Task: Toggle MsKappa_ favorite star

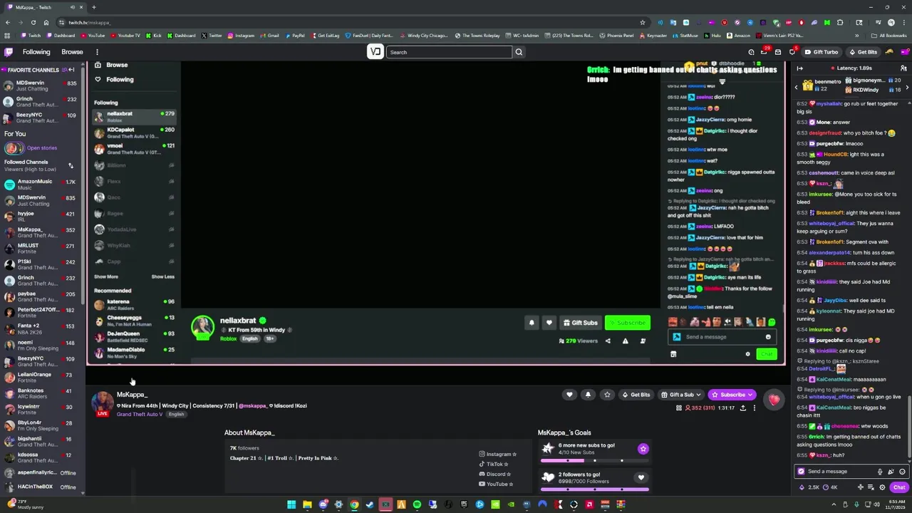Action: [607, 395]
